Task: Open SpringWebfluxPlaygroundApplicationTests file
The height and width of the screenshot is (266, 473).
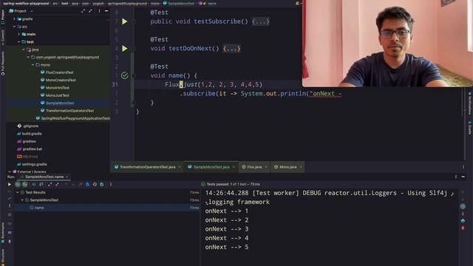Action: 75,118
